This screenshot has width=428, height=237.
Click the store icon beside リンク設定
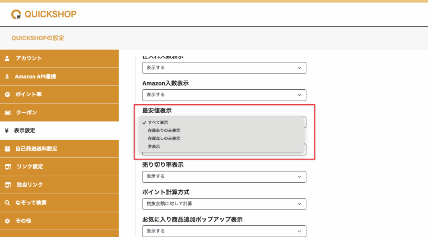coord(7,167)
